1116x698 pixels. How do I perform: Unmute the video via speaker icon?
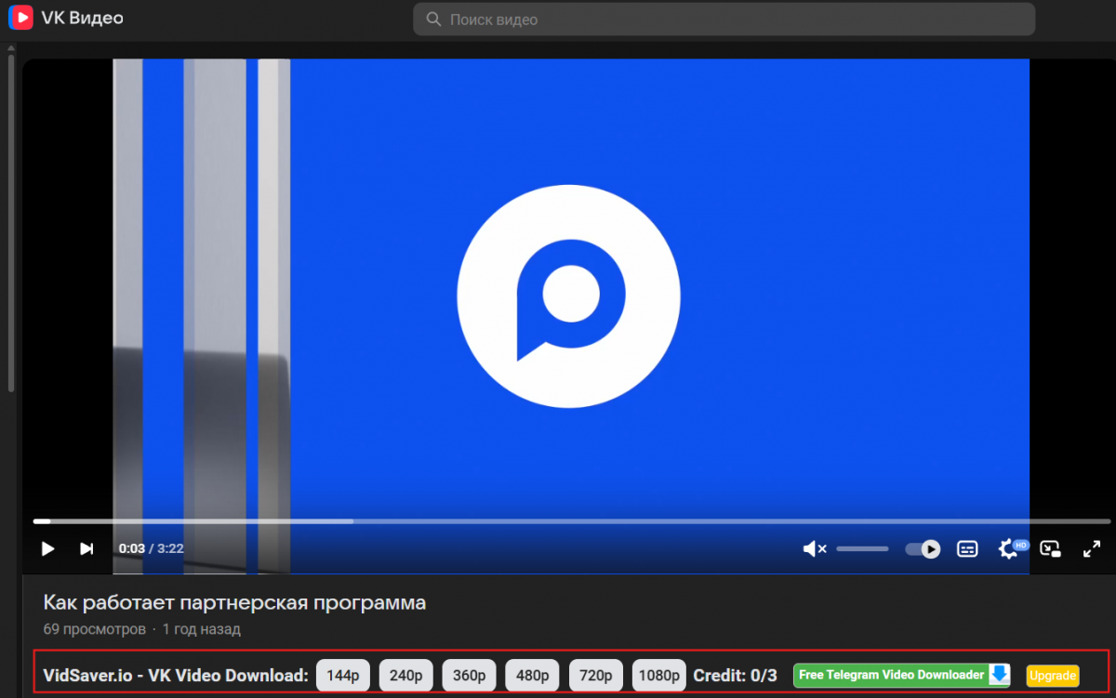[x=814, y=549]
